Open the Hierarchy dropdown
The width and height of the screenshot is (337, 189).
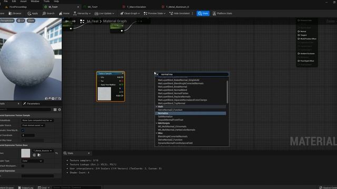(82, 13)
